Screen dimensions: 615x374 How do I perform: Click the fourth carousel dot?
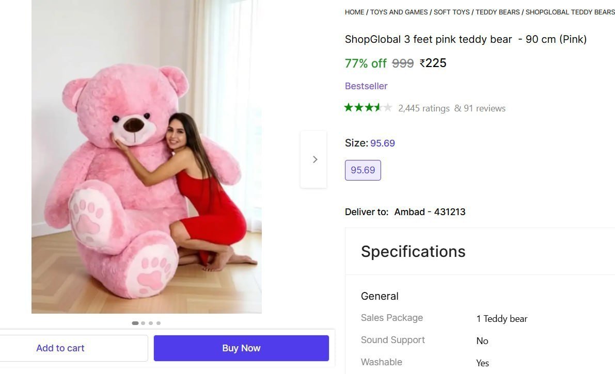159,323
